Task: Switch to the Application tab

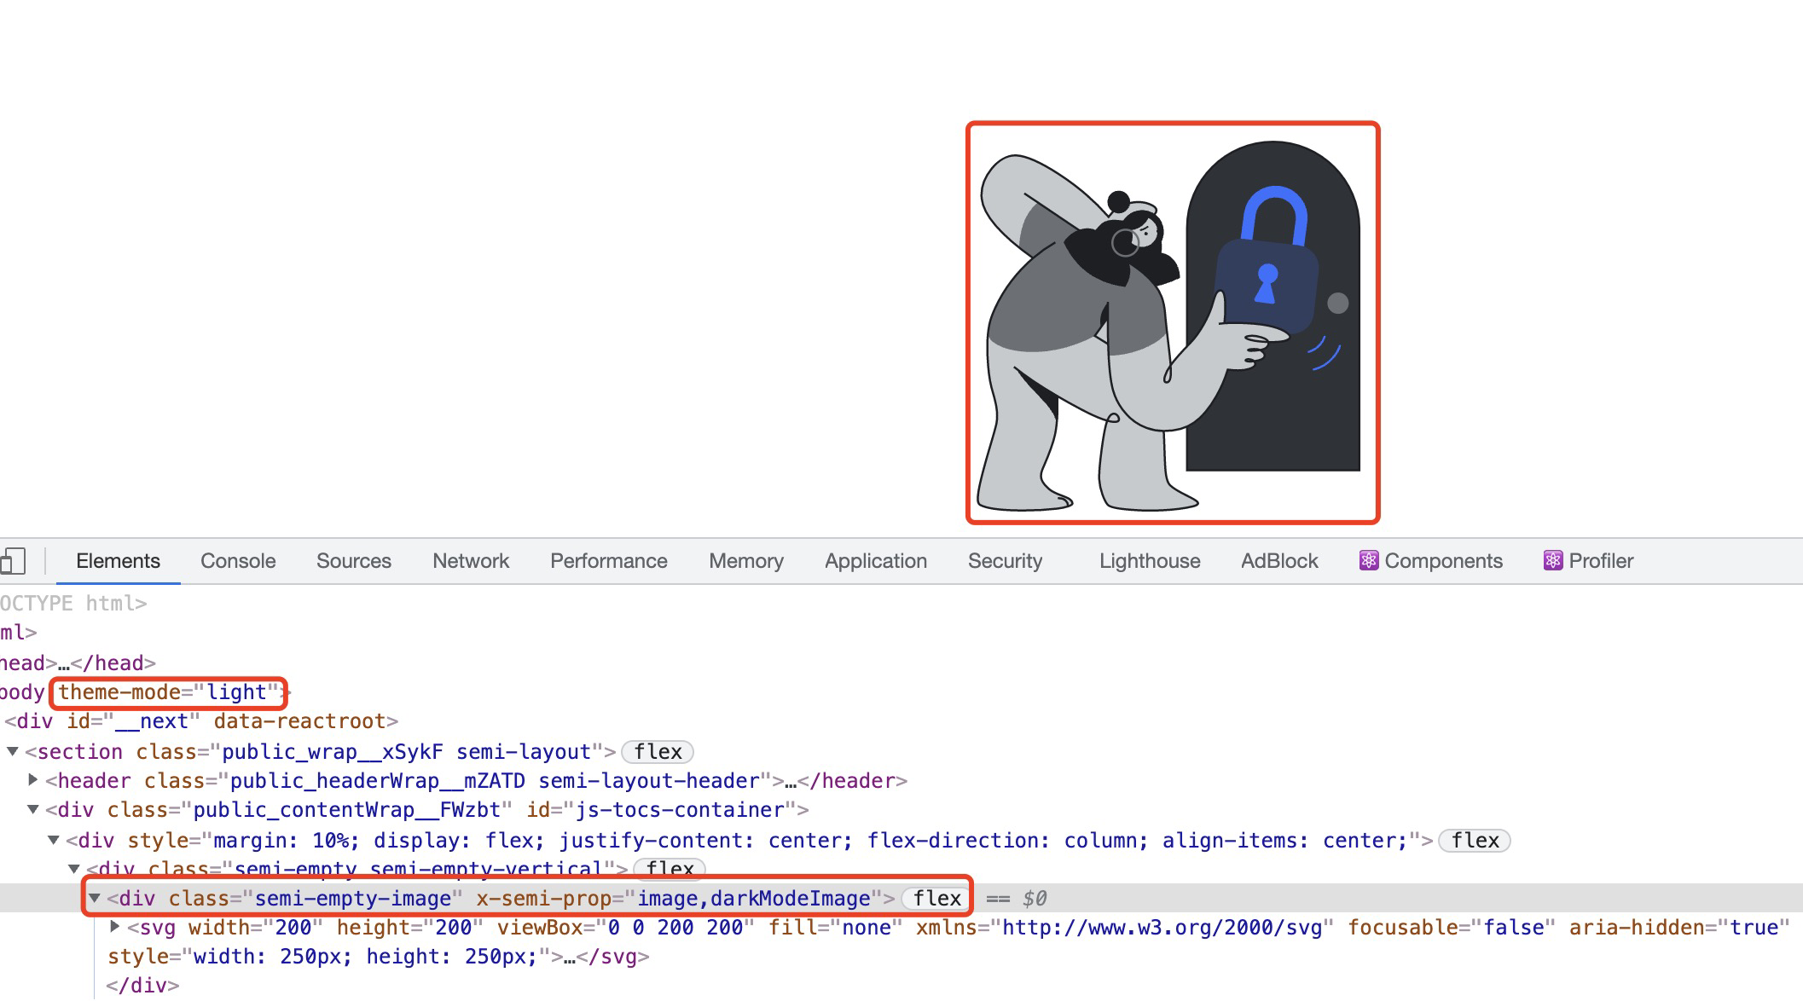Action: point(875,561)
